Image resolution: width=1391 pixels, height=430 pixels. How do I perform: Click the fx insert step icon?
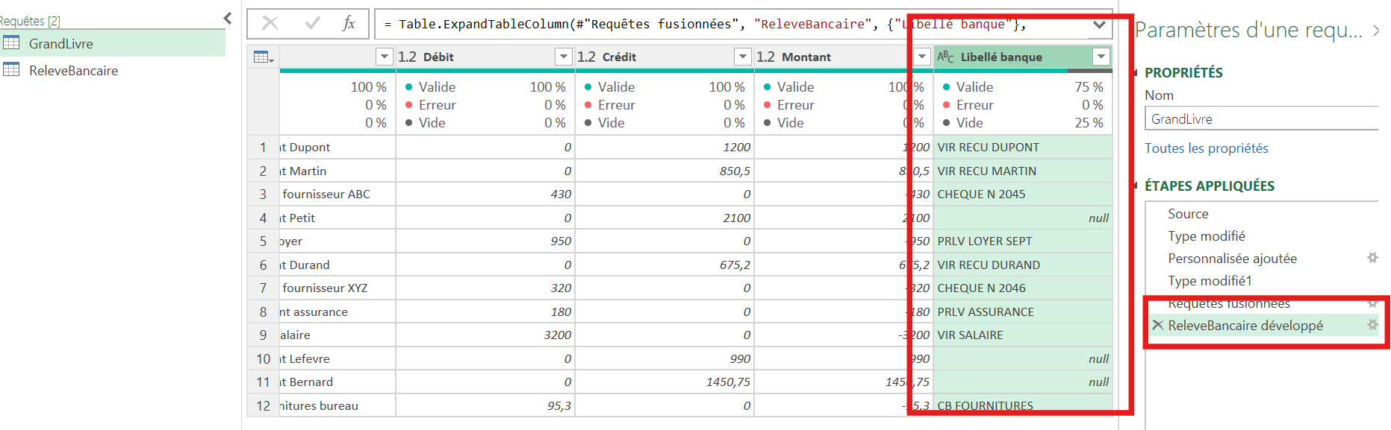pyautogui.click(x=349, y=24)
